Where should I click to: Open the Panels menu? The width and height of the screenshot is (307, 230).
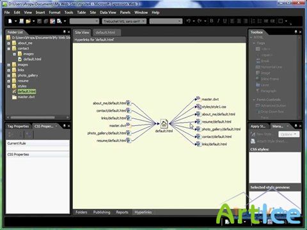click(125, 12)
